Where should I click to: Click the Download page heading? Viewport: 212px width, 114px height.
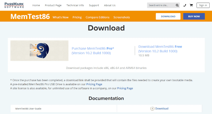tap(106, 28)
